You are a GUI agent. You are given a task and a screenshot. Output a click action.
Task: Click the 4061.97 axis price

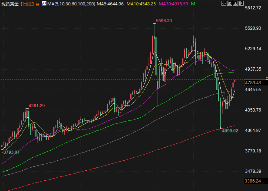pyautogui.click(x=253, y=130)
